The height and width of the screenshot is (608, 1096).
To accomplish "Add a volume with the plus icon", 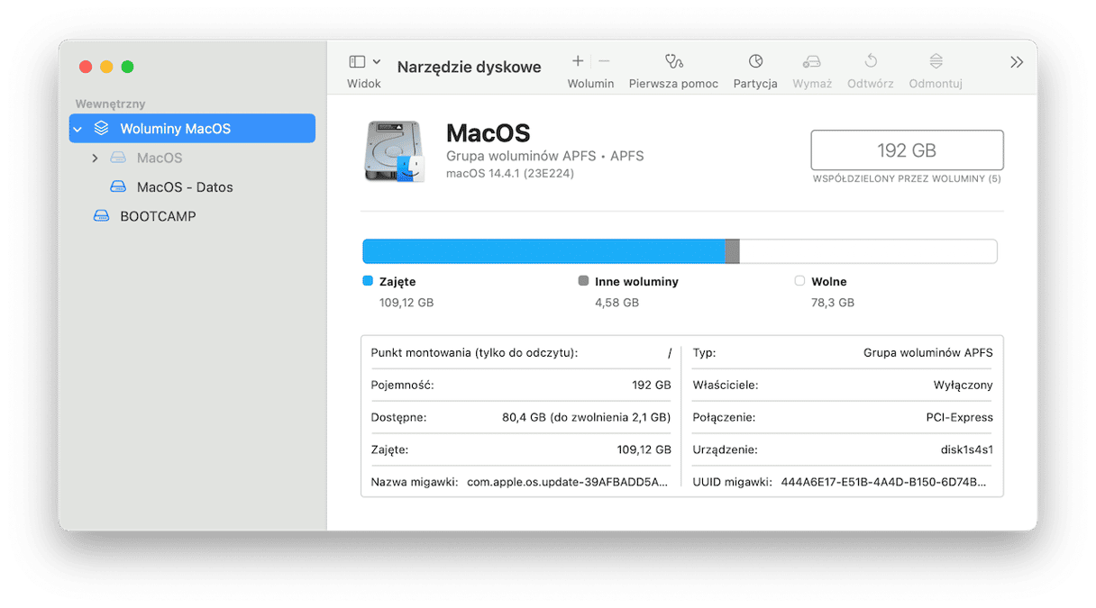I will [578, 61].
